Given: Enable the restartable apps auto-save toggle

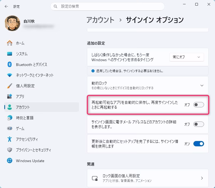Looking at the screenshot, I should point(198,105).
